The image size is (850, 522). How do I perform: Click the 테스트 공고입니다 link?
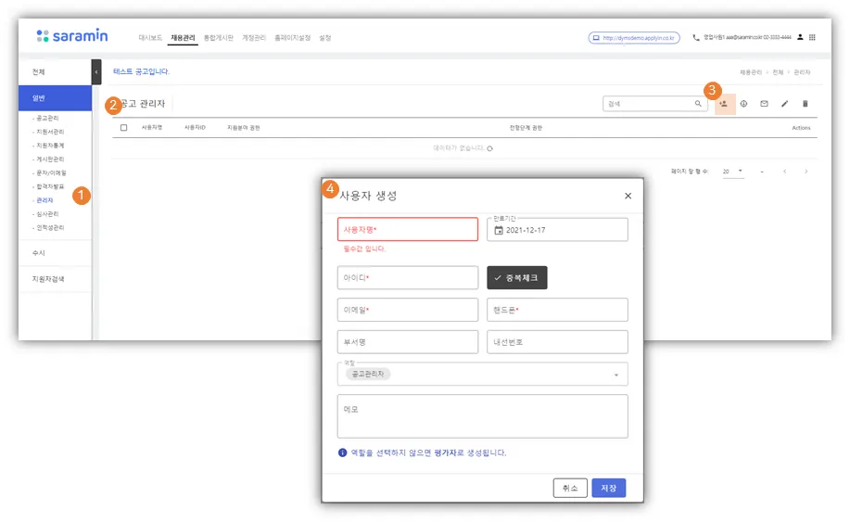(x=142, y=71)
